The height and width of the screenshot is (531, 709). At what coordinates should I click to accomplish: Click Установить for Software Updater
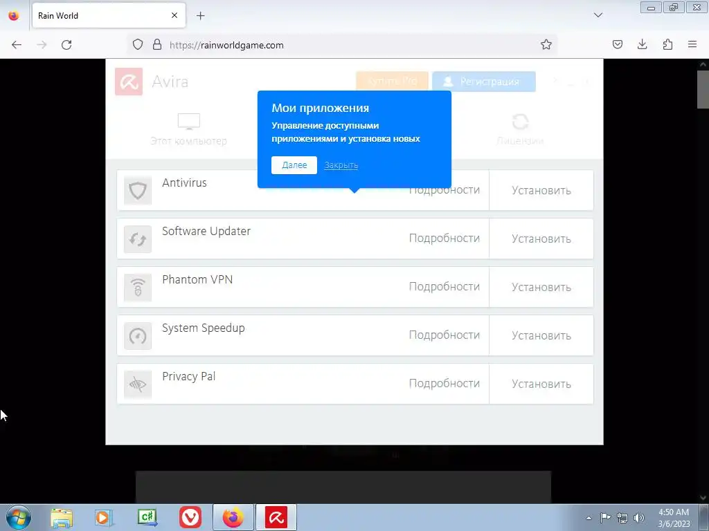click(x=541, y=239)
